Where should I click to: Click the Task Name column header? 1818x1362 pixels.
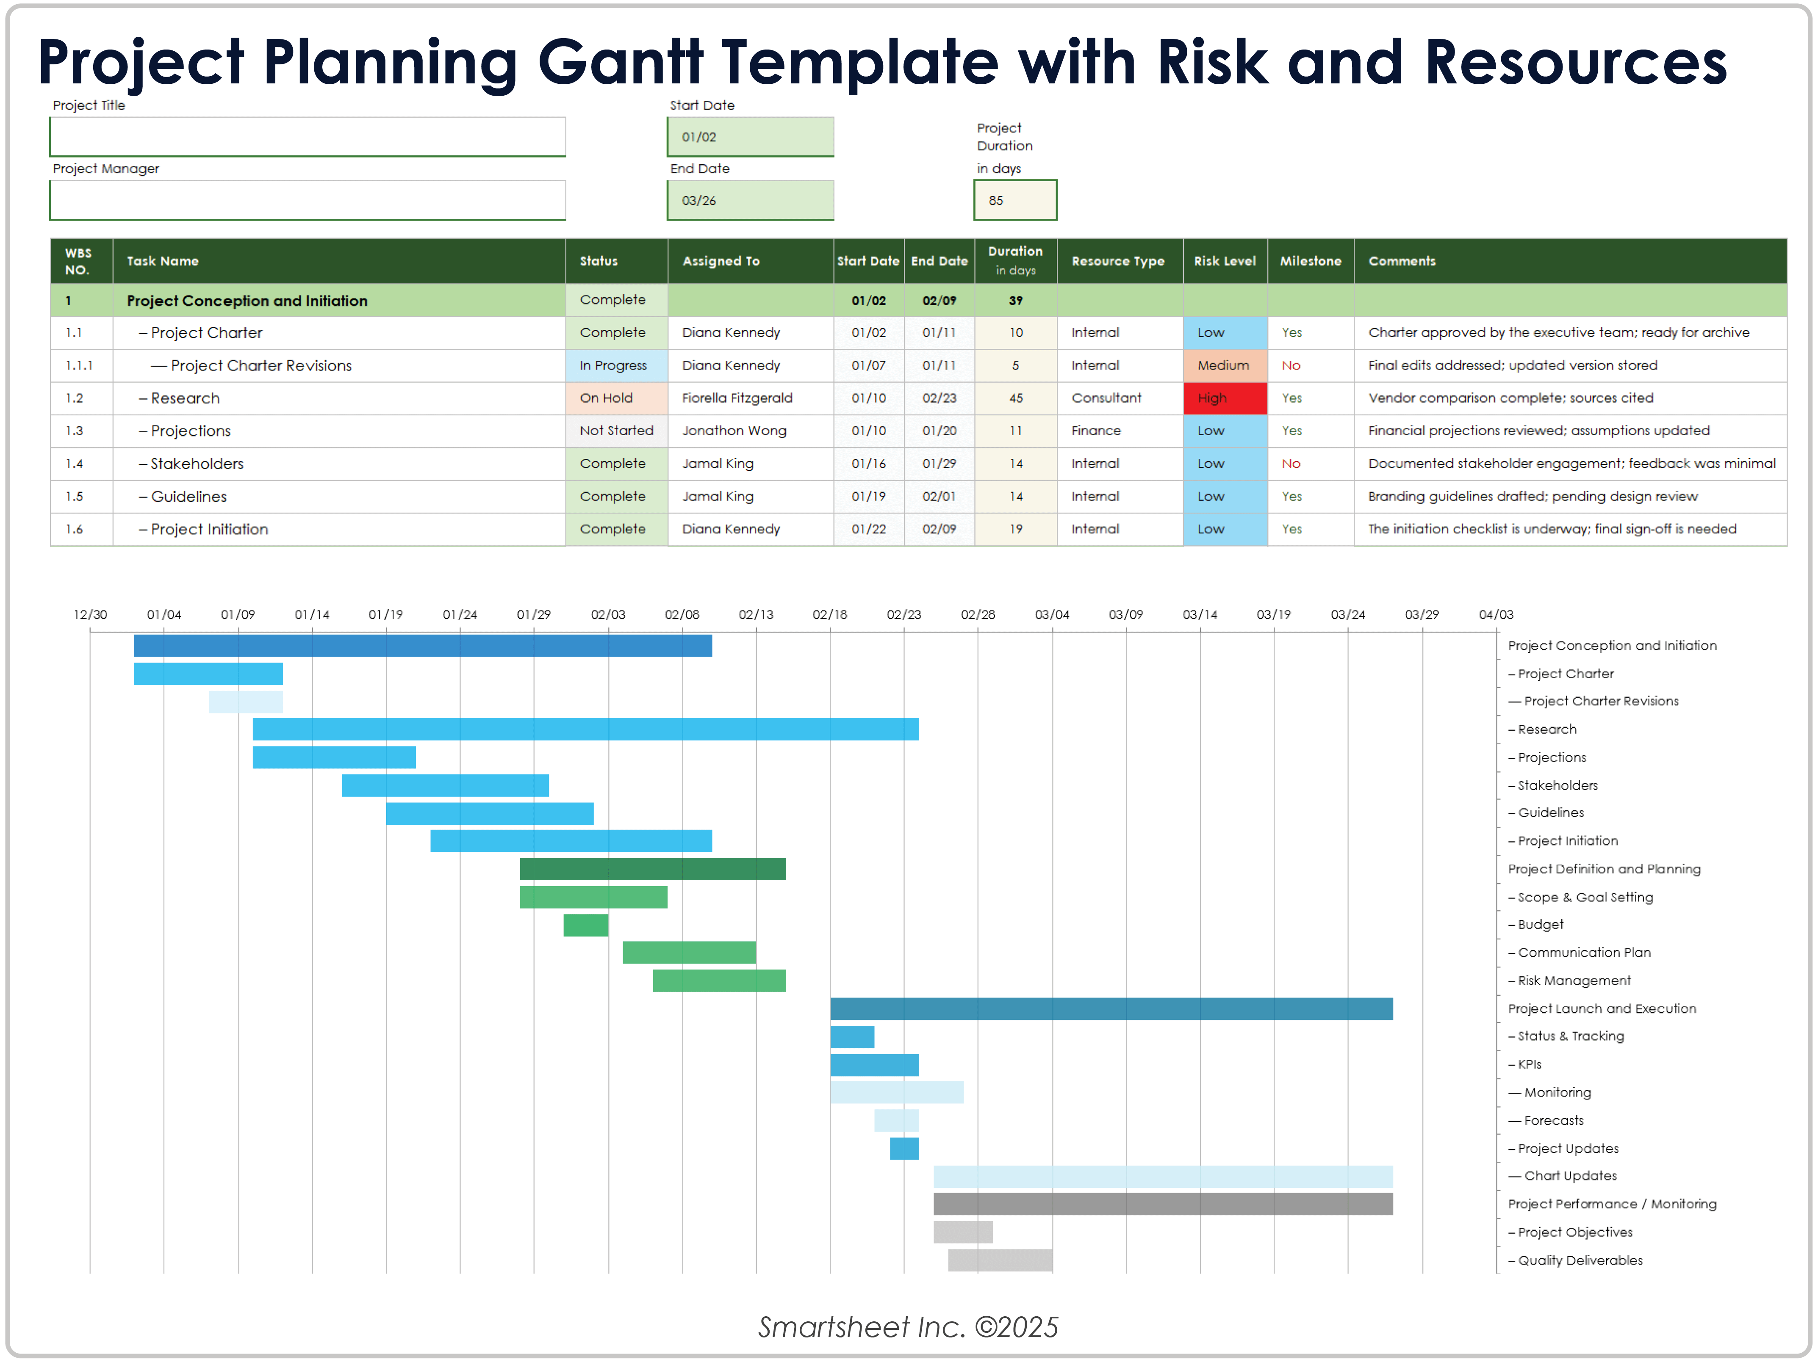click(x=163, y=261)
